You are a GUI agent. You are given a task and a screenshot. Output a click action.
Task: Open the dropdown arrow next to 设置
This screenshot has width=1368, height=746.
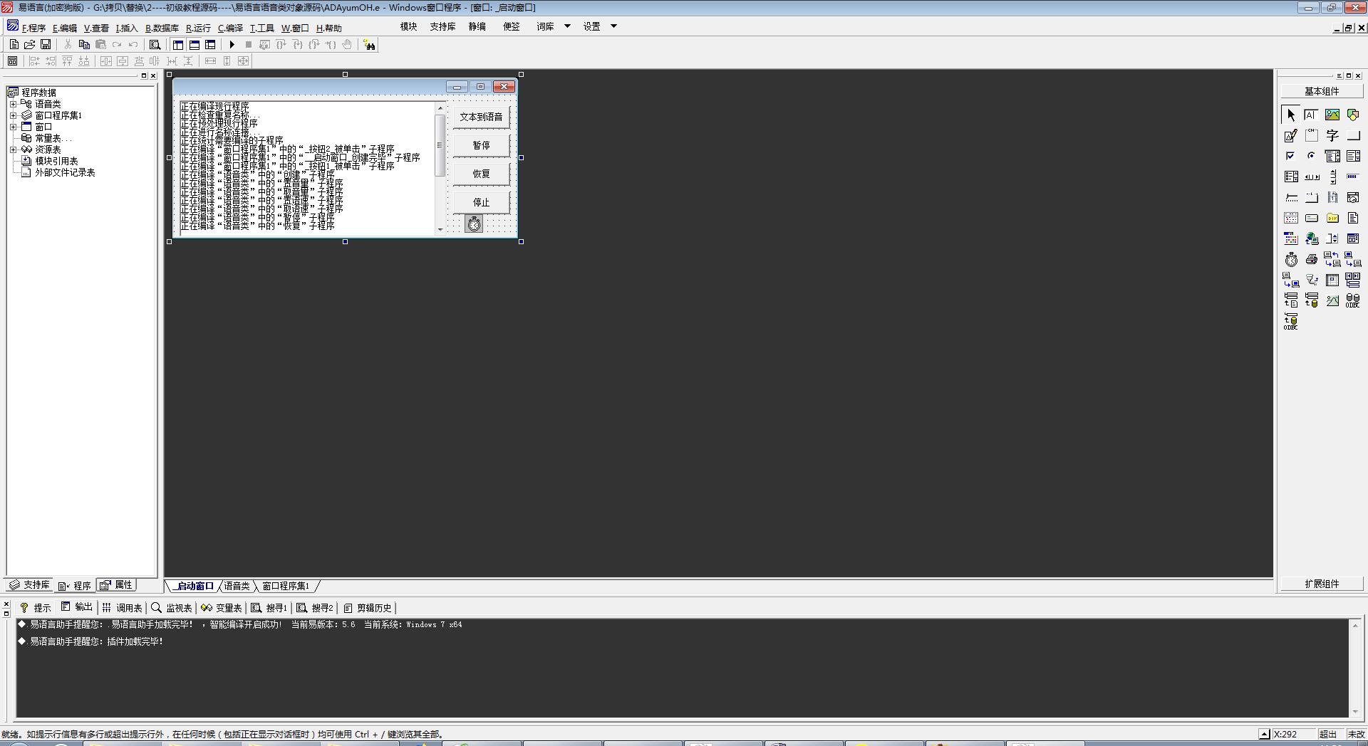[x=613, y=26]
